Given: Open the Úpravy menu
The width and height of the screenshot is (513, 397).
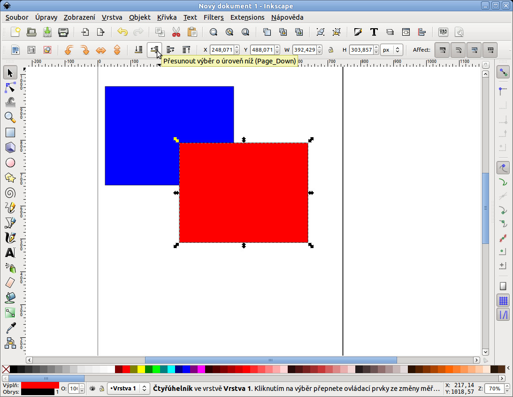Looking at the screenshot, I should 46,17.
